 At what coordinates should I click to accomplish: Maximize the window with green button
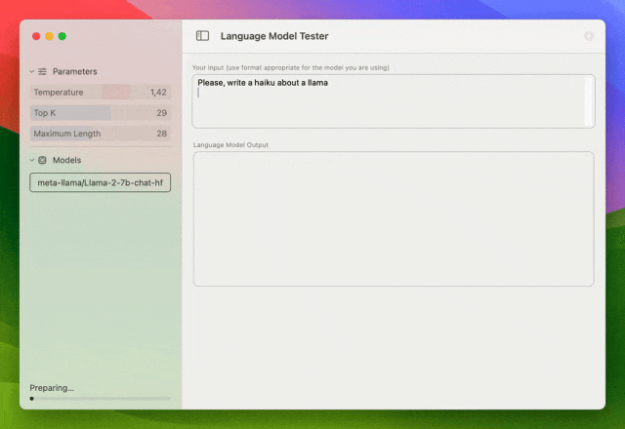tap(62, 36)
